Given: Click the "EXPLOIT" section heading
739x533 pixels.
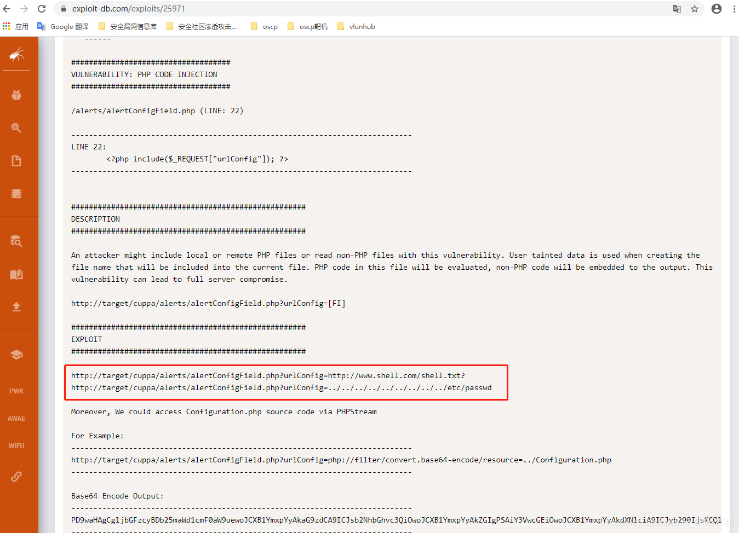Looking at the screenshot, I should [87, 339].
